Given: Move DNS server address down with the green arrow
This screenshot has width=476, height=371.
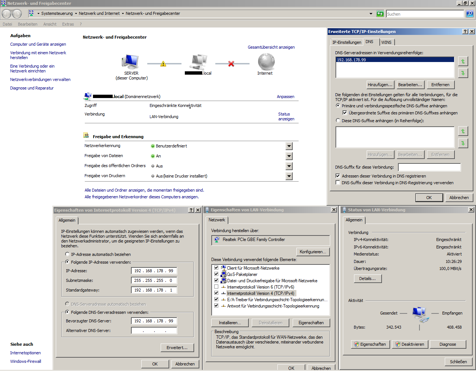Looking at the screenshot, I should (x=463, y=73).
